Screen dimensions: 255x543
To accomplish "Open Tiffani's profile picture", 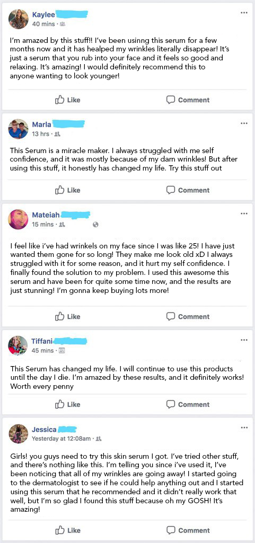I will pyautogui.click(x=18, y=345).
